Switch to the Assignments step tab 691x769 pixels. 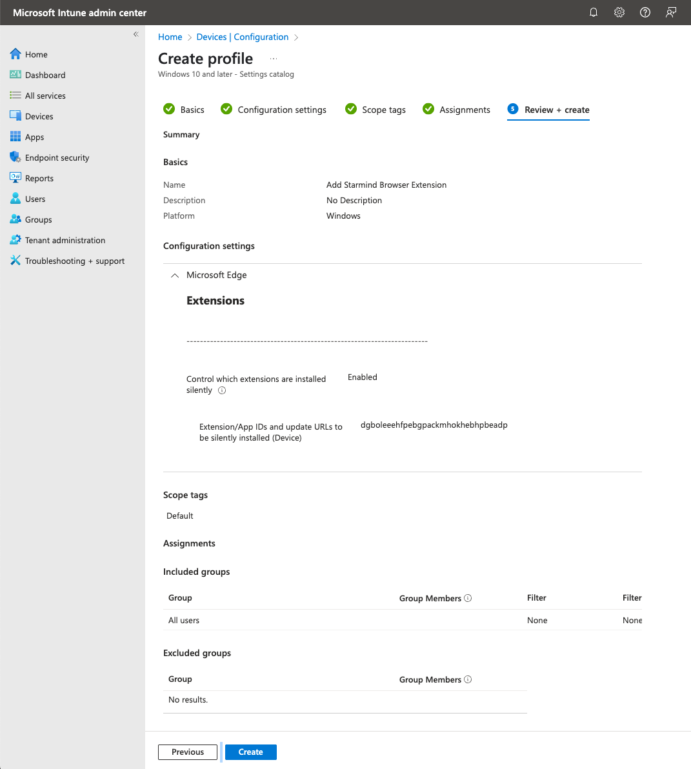(x=457, y=110)
